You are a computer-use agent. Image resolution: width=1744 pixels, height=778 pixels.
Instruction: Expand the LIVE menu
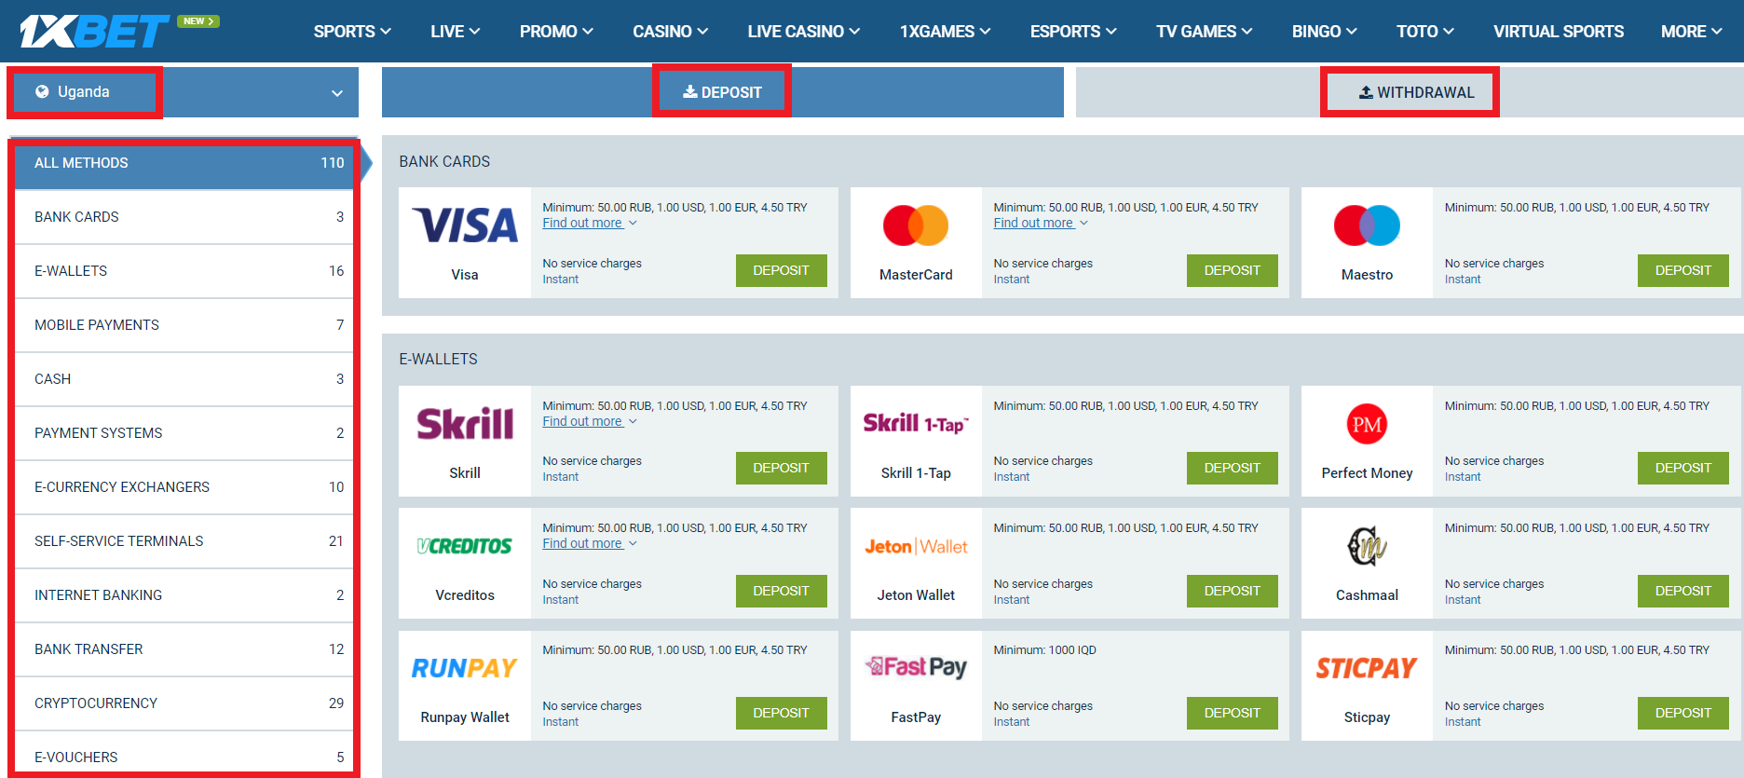456,32
